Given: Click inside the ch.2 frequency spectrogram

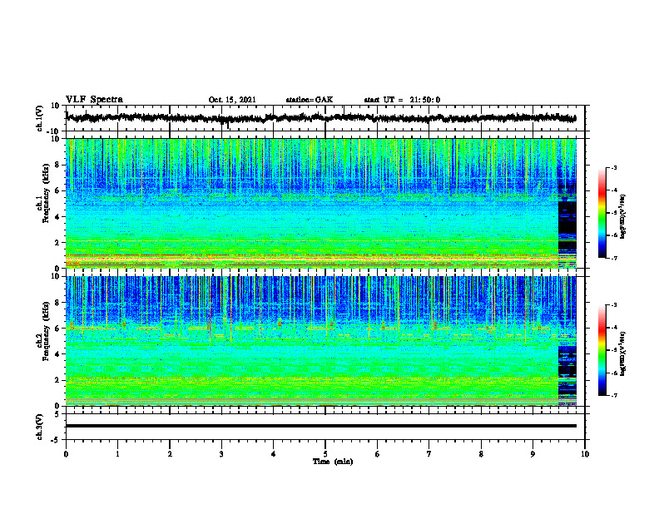Looking at the screenshot, I should click(321, 341).
